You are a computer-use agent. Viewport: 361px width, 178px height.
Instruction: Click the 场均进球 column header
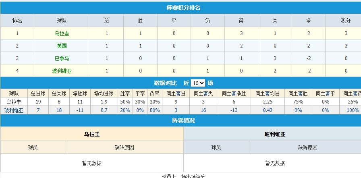click(x=103, y=93)
